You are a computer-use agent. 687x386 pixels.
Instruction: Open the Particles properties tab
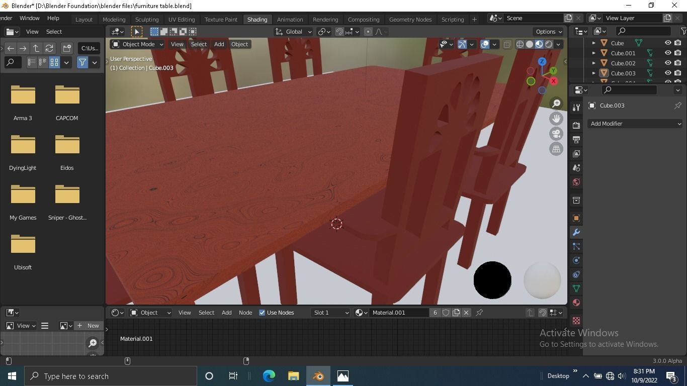(576, 246)
